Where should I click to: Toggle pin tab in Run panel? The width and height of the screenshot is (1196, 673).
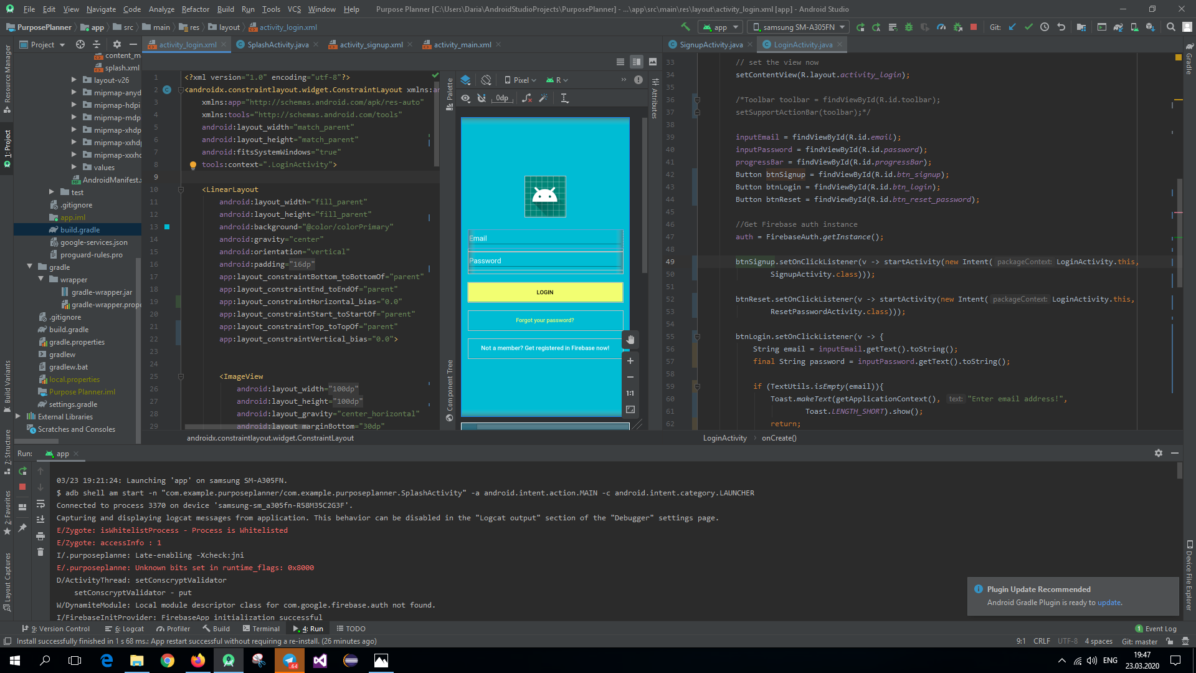coord(22,528)
